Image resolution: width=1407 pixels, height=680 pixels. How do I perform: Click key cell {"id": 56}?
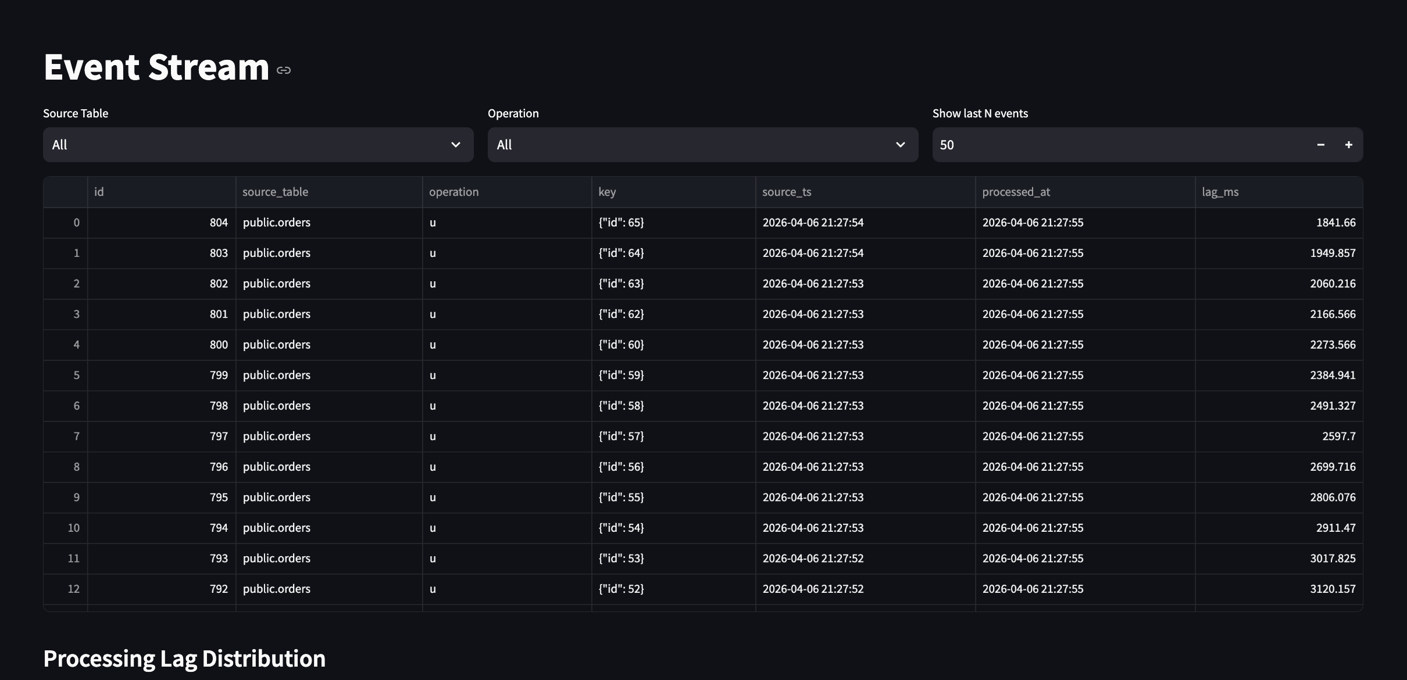coord(673,467)
